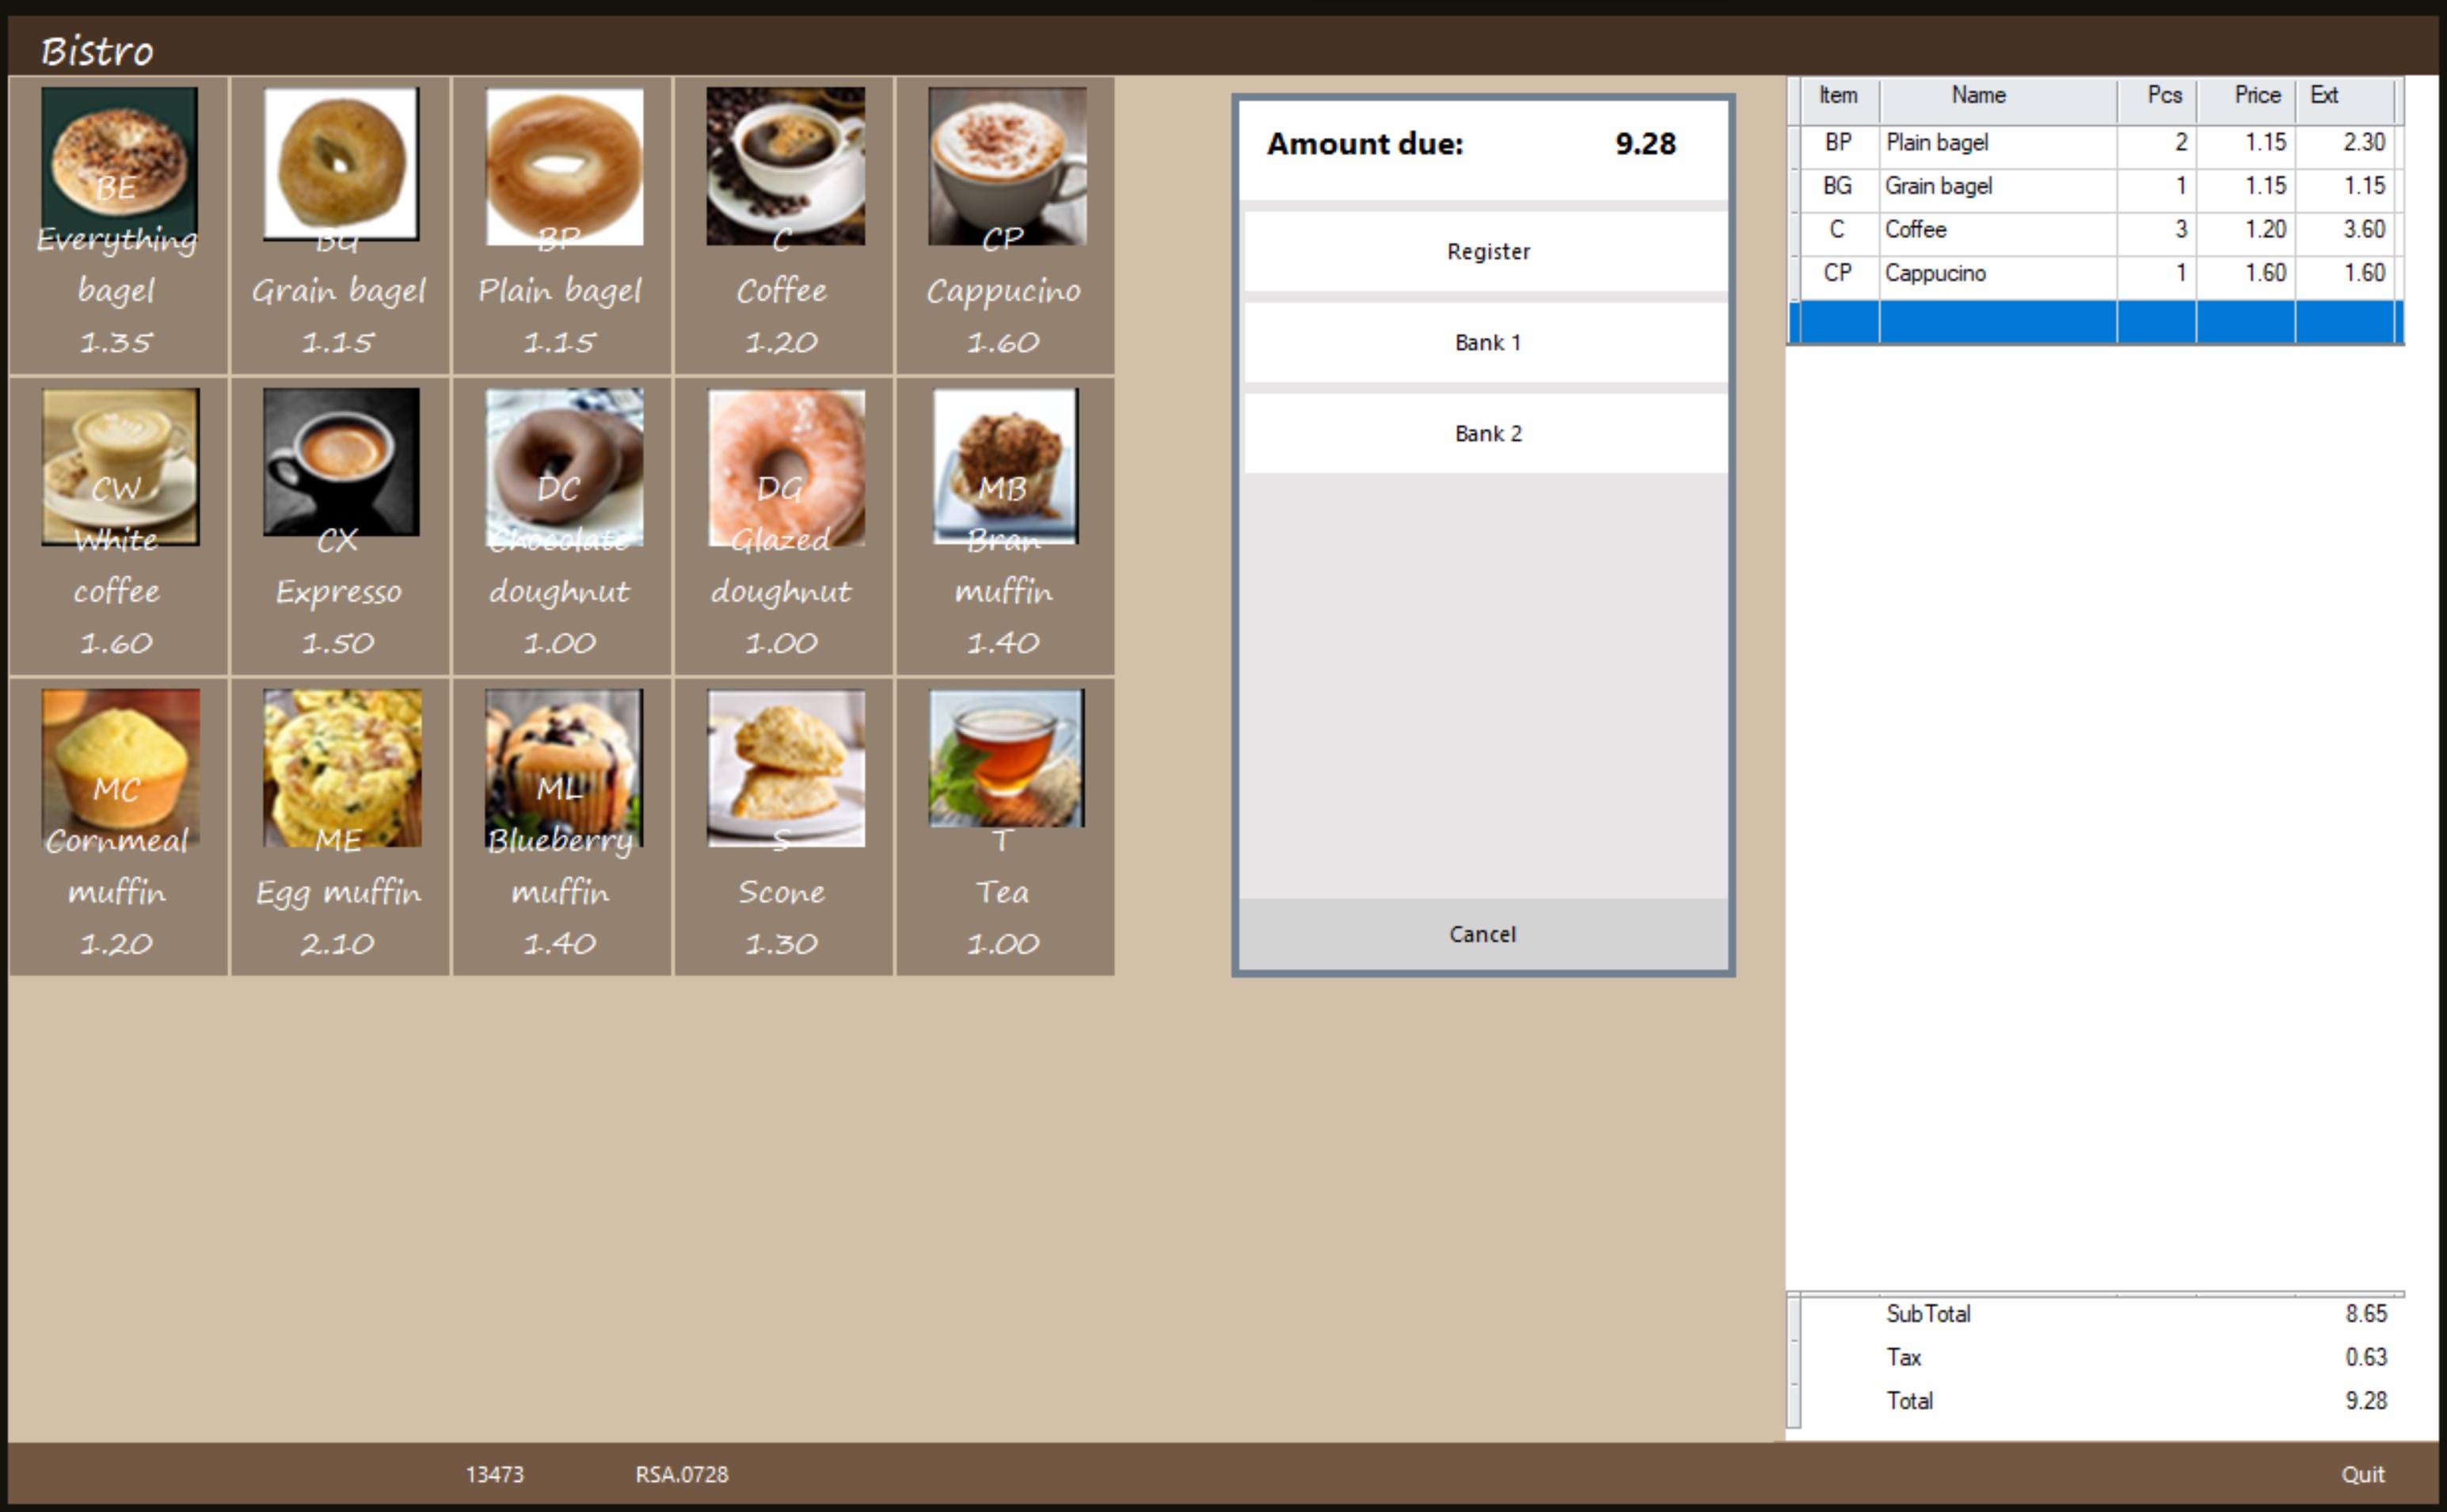This screenshot has height=1512, width=2447.
Task: Select the Scone product image
Action: (x=786, y=768)
